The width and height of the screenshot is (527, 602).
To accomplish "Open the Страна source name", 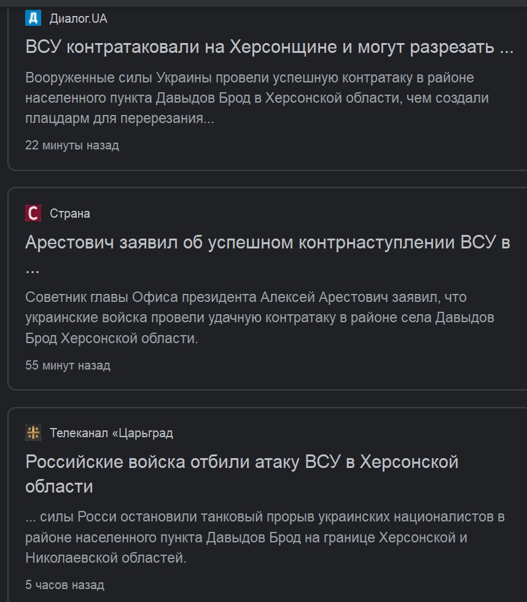I will pyautogui.click(x=70, y=214).
